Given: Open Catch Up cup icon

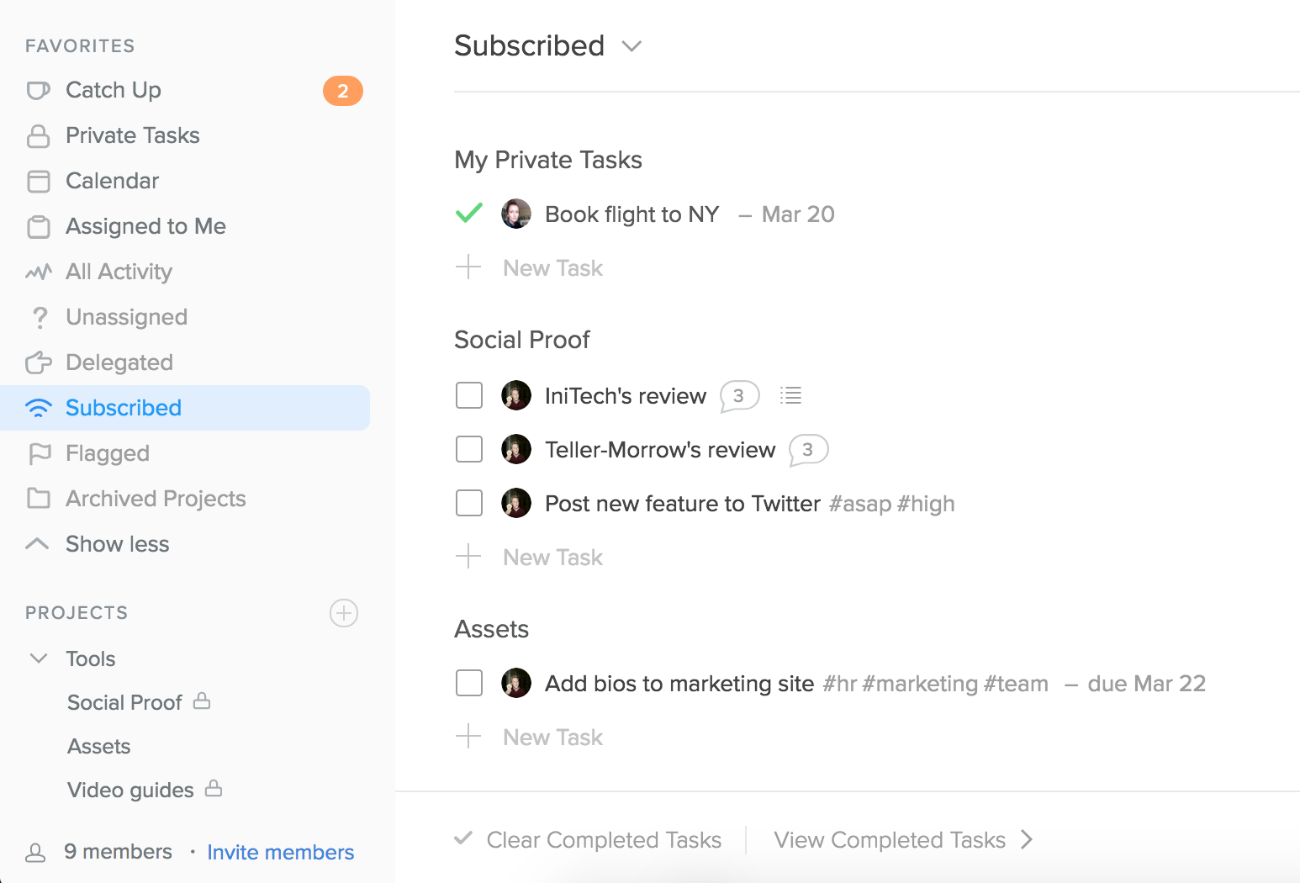Looking at the screenshot, I should click(x=39, y=90).
